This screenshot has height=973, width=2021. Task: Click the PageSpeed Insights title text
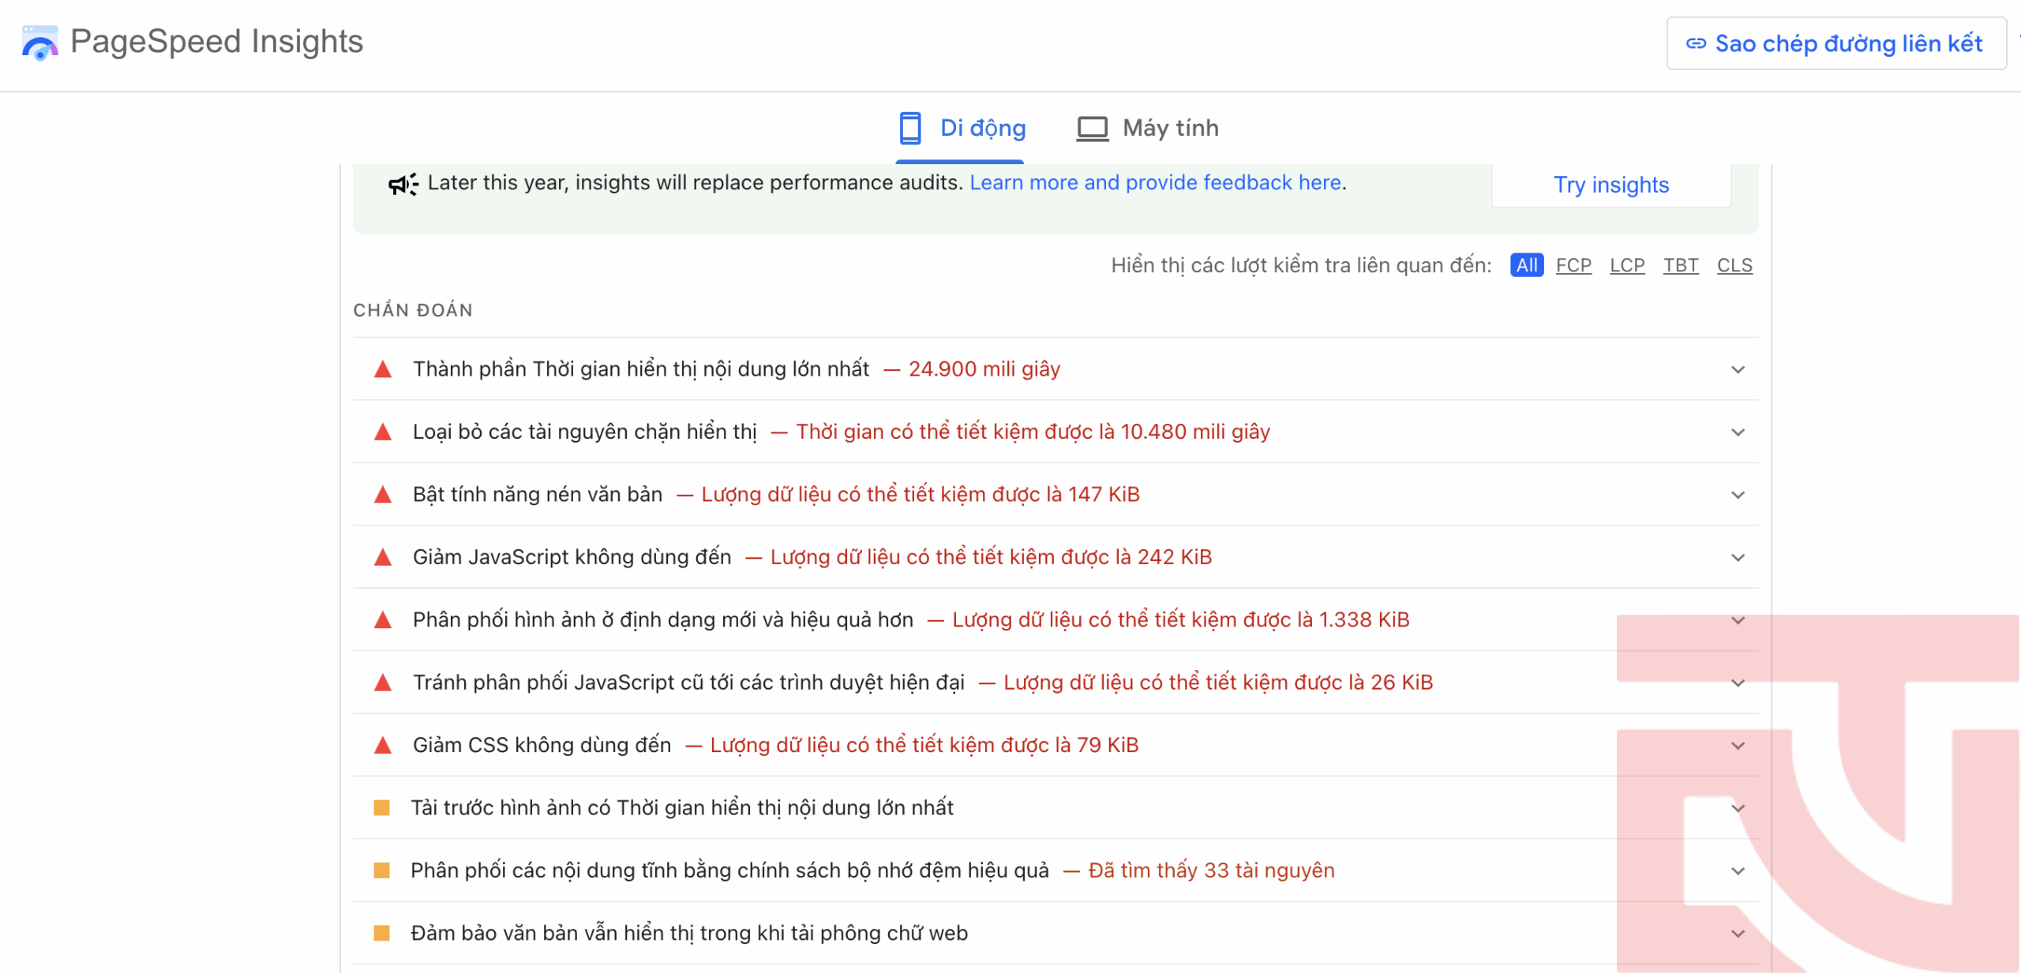[x=216, y=41]
